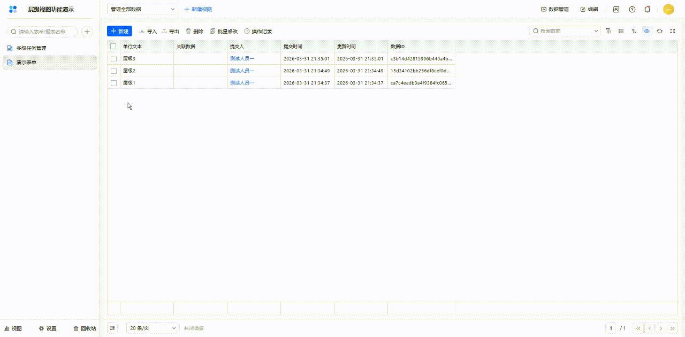685x337 pixels.
Task: Click the filter funnel icon
Action: (608, 31)
